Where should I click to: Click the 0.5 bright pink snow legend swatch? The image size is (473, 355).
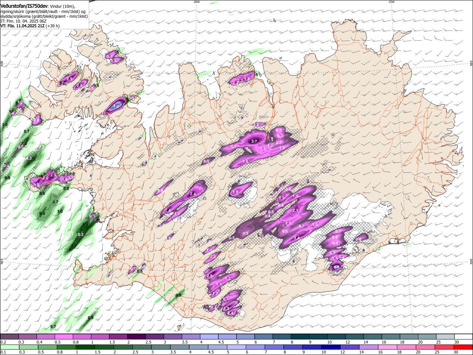(64, 337)
